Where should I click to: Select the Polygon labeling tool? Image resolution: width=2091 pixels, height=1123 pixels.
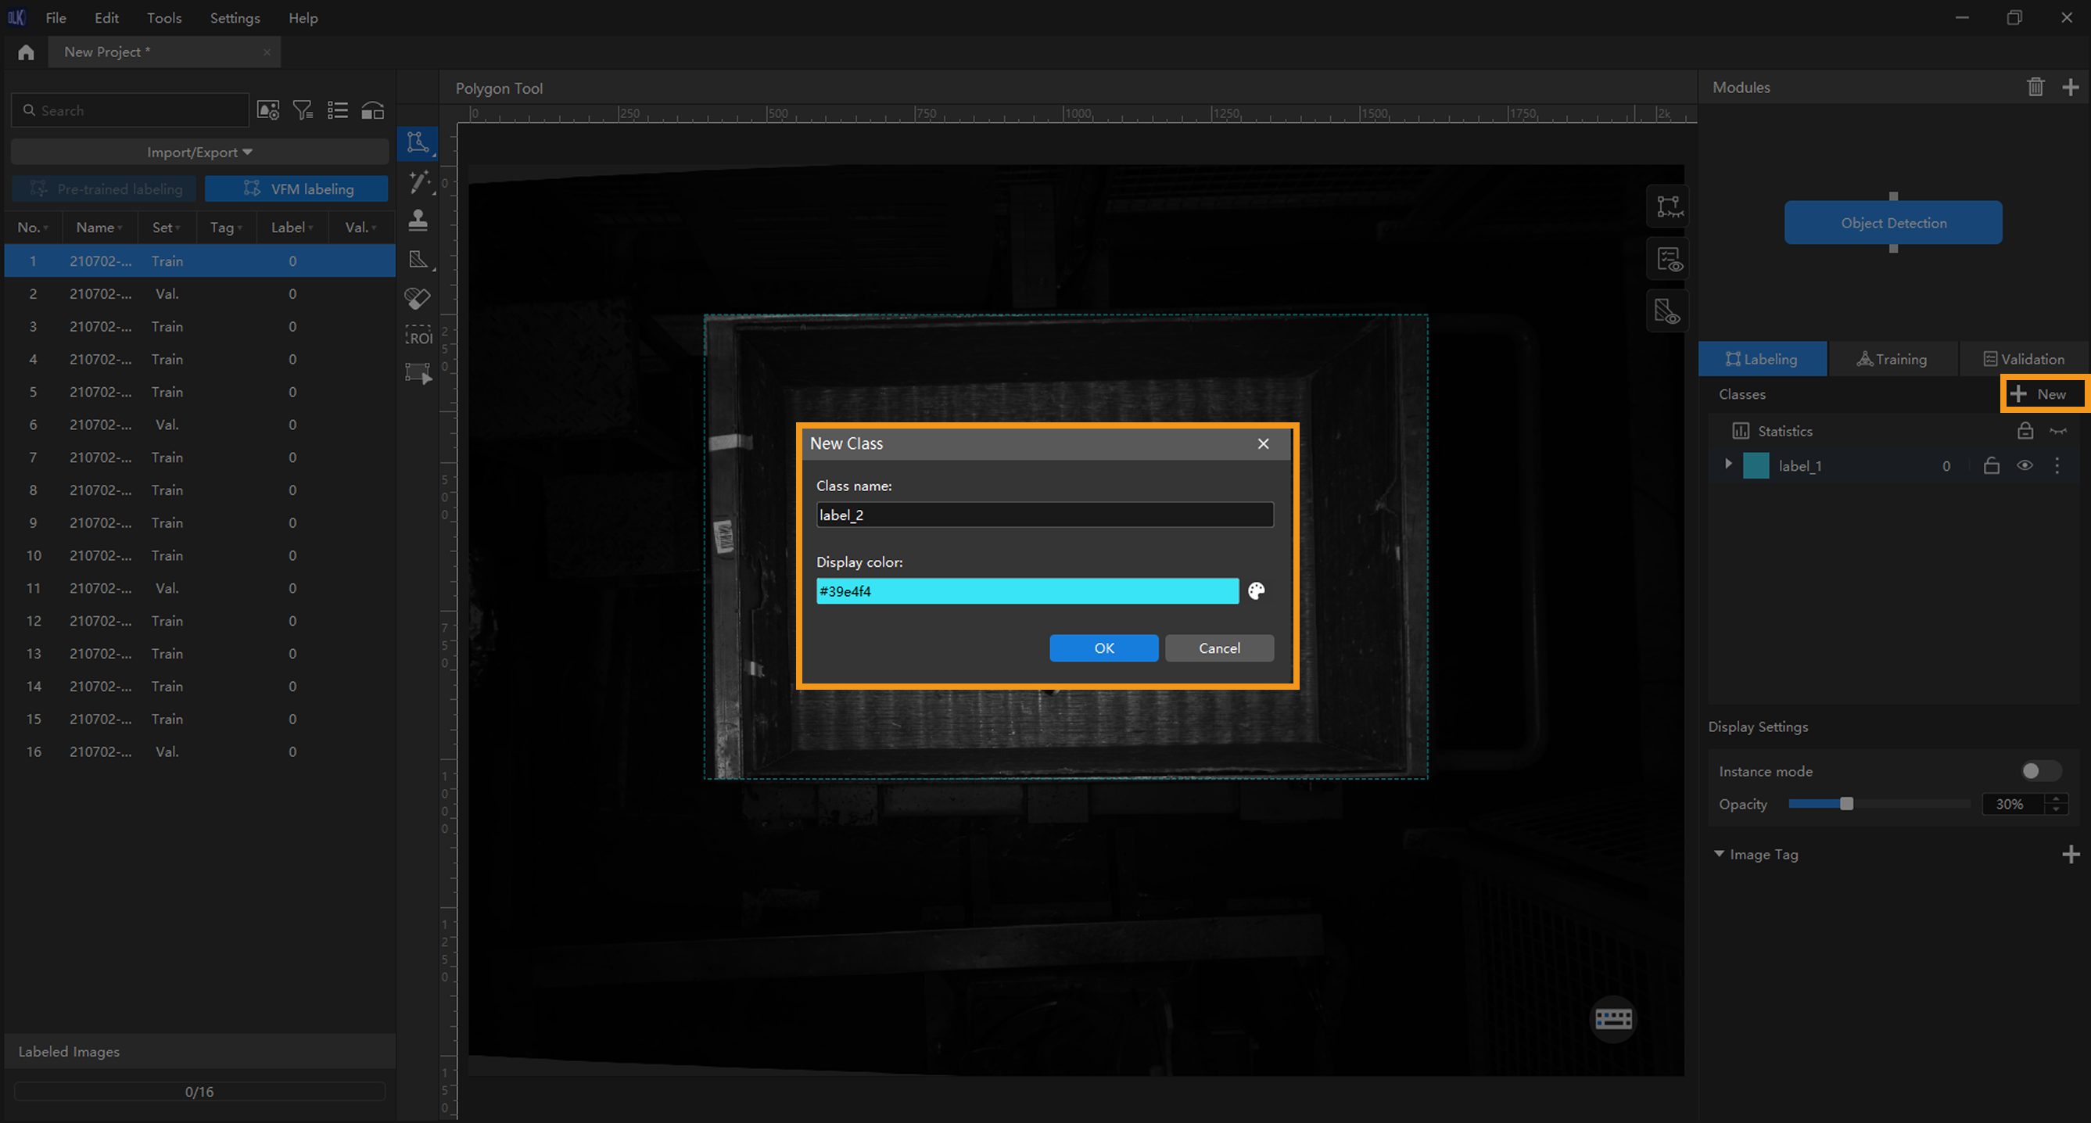418,143
